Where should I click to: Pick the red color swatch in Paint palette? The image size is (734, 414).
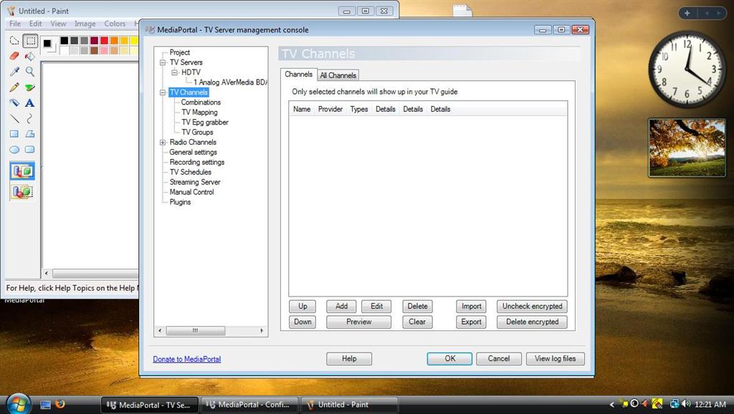click(x=104, y=41)
